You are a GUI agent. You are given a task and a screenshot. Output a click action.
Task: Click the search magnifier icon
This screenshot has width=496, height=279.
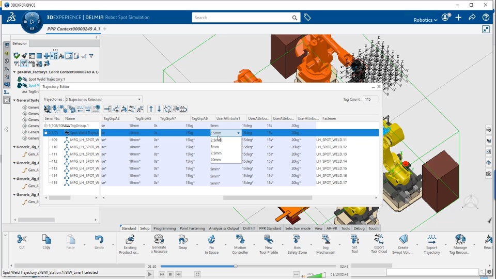295,18
